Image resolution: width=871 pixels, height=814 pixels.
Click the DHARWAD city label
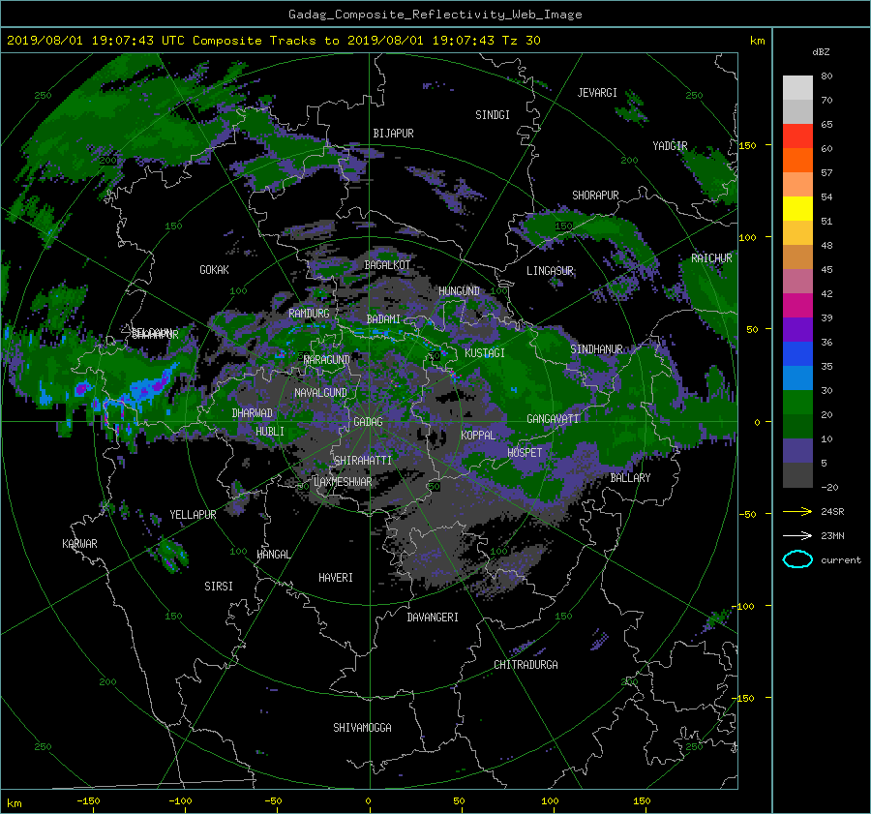click(253, 413)
